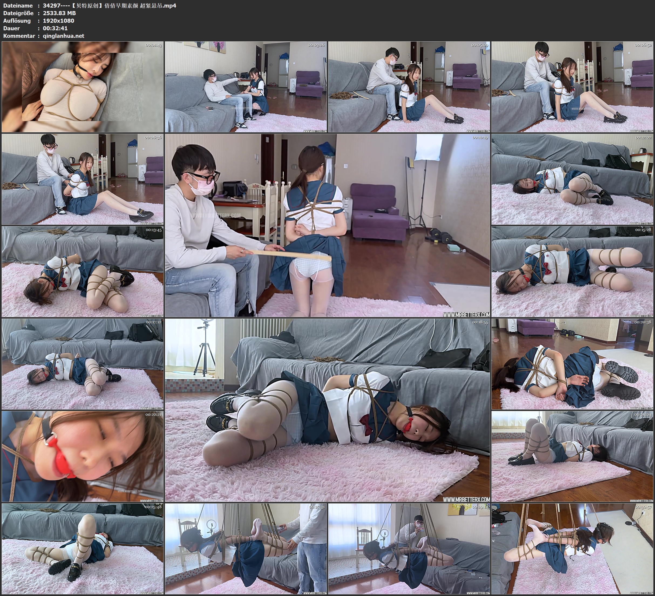
Task: Open the frame stamped 00:22:21
Action: tap(83, 456)
